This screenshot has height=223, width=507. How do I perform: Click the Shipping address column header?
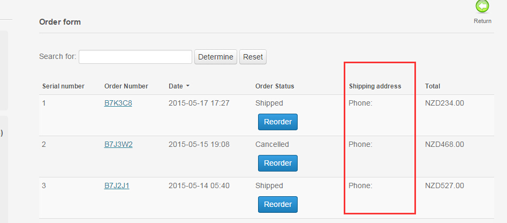[x=375, y=86]
